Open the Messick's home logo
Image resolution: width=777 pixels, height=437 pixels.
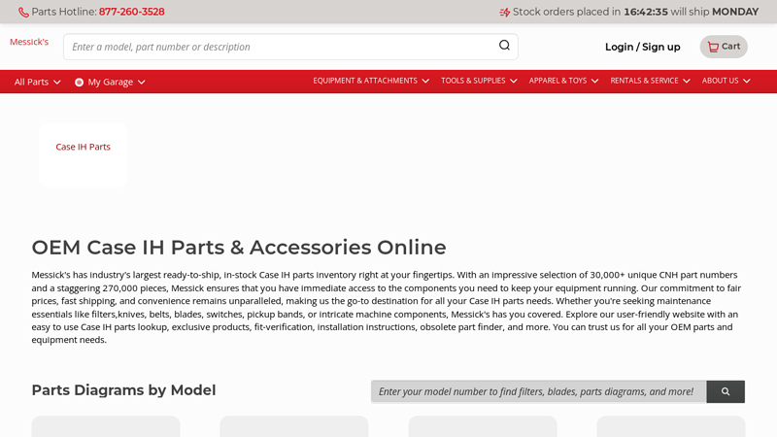click(29, 42)
